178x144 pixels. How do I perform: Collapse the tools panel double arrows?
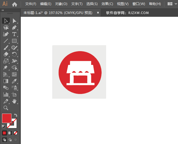pos(3,10)
